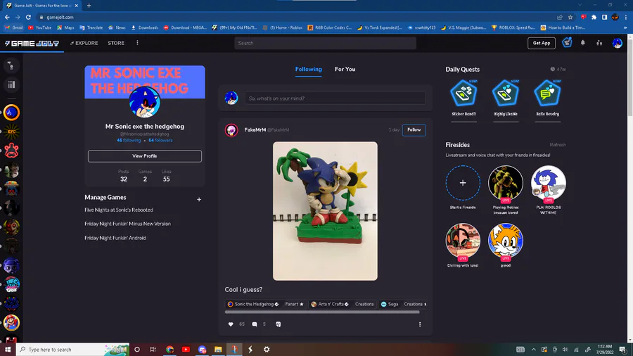Click the Arts n' Crafts community tag

point(330,305)
